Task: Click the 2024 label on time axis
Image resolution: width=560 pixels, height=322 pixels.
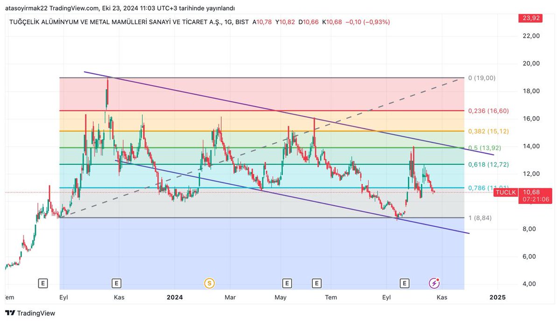Action: [x=175, y=297]
